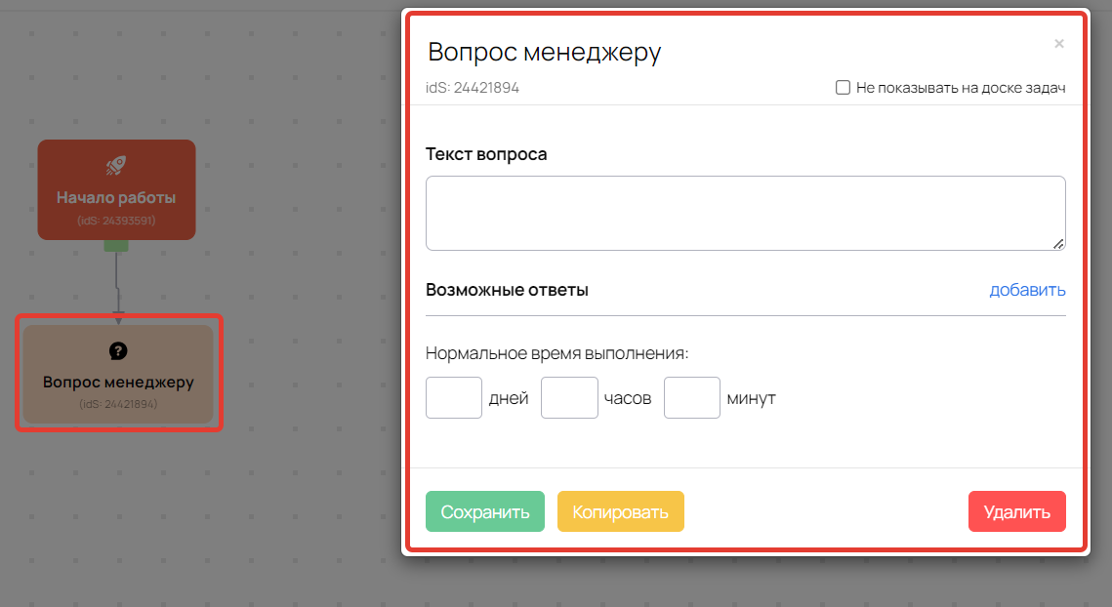
Task: Click idS 24421894 text in dialog header
Action: click(x=473, y=88)
